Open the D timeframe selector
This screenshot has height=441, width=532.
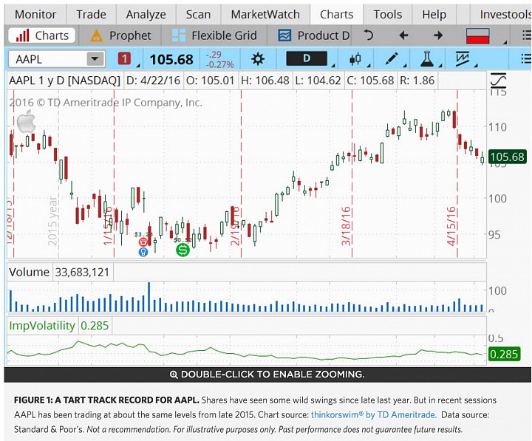point(307,58)
